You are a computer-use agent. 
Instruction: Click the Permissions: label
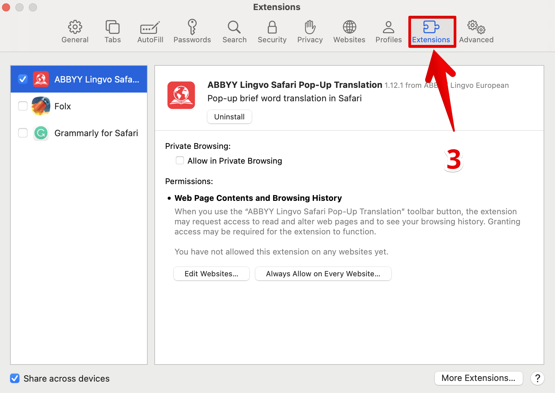(189, 181)
